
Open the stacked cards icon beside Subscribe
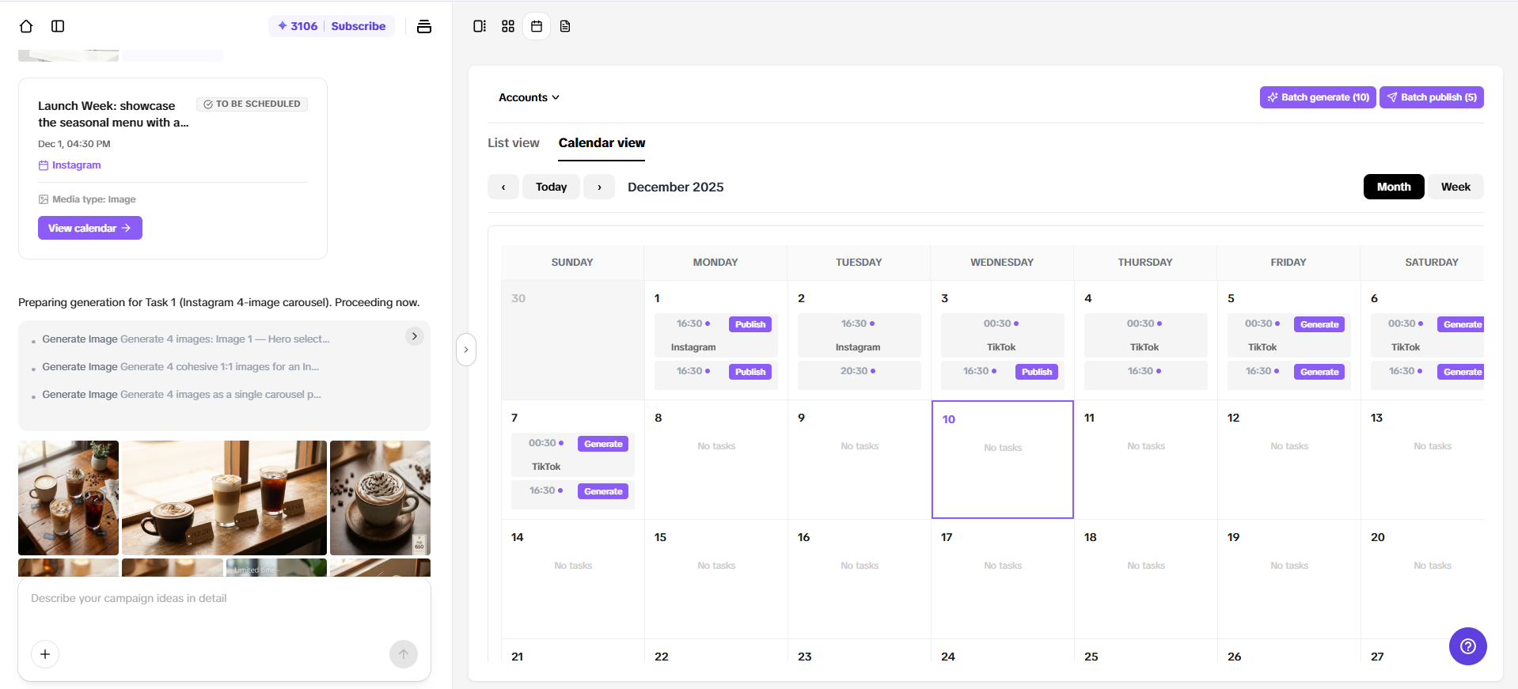click(424, 26)
